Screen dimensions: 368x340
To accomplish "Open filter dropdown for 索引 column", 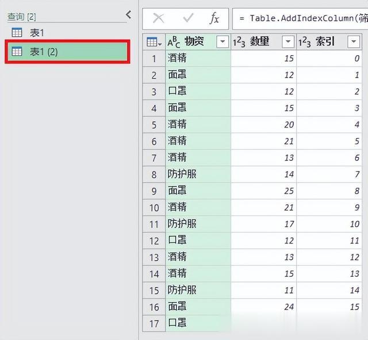I will [354, 42].
